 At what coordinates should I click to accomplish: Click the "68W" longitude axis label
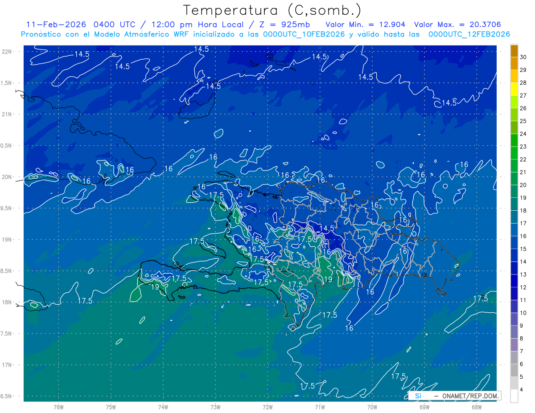476,407
